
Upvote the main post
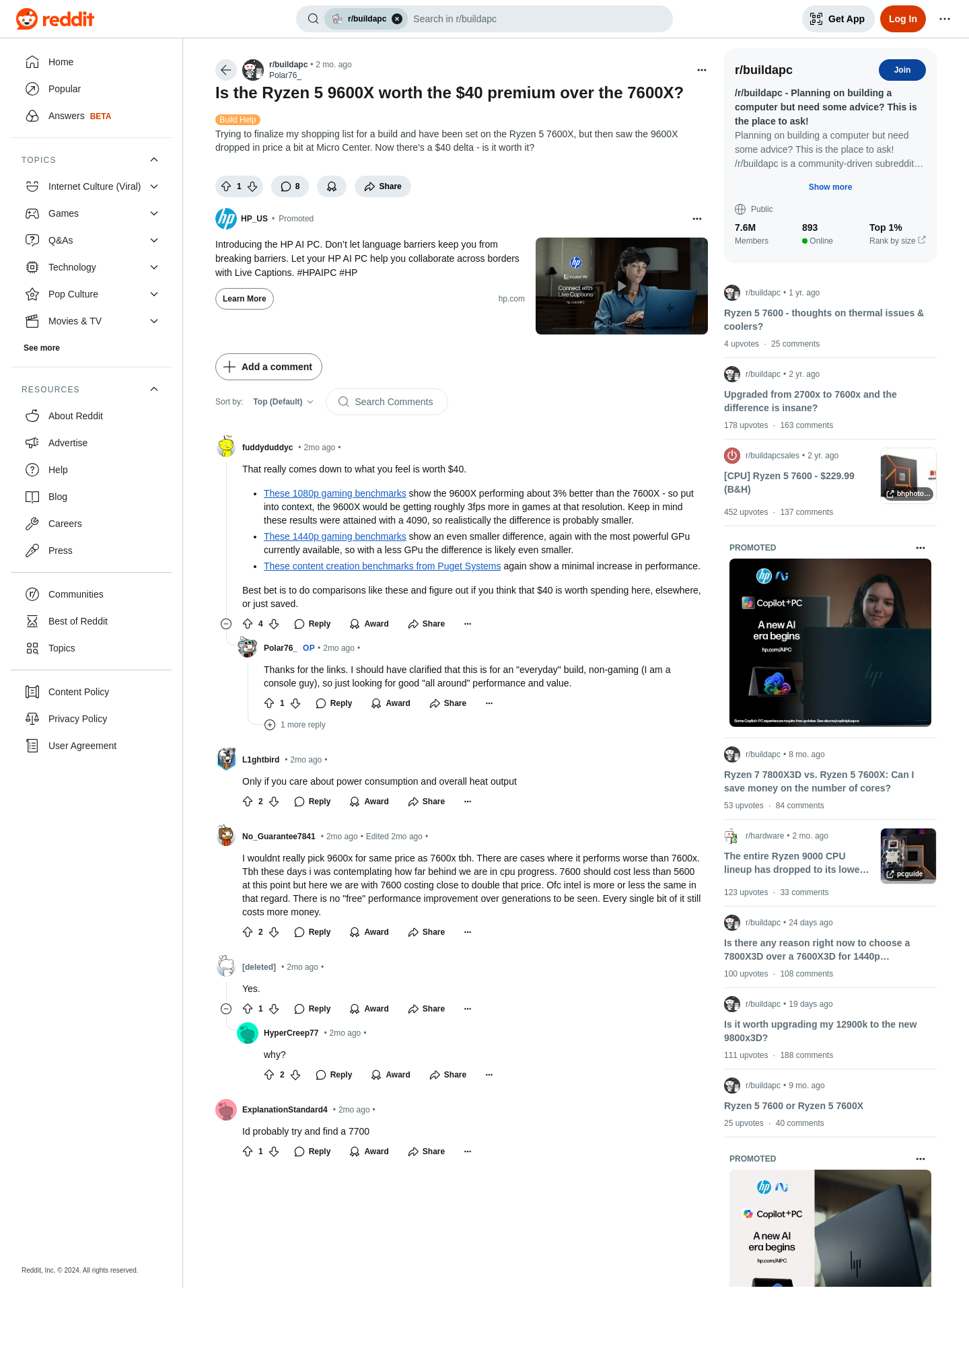coord(226,186)
